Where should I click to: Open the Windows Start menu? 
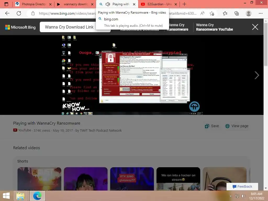pyautogui.click(x=6, y=196)
